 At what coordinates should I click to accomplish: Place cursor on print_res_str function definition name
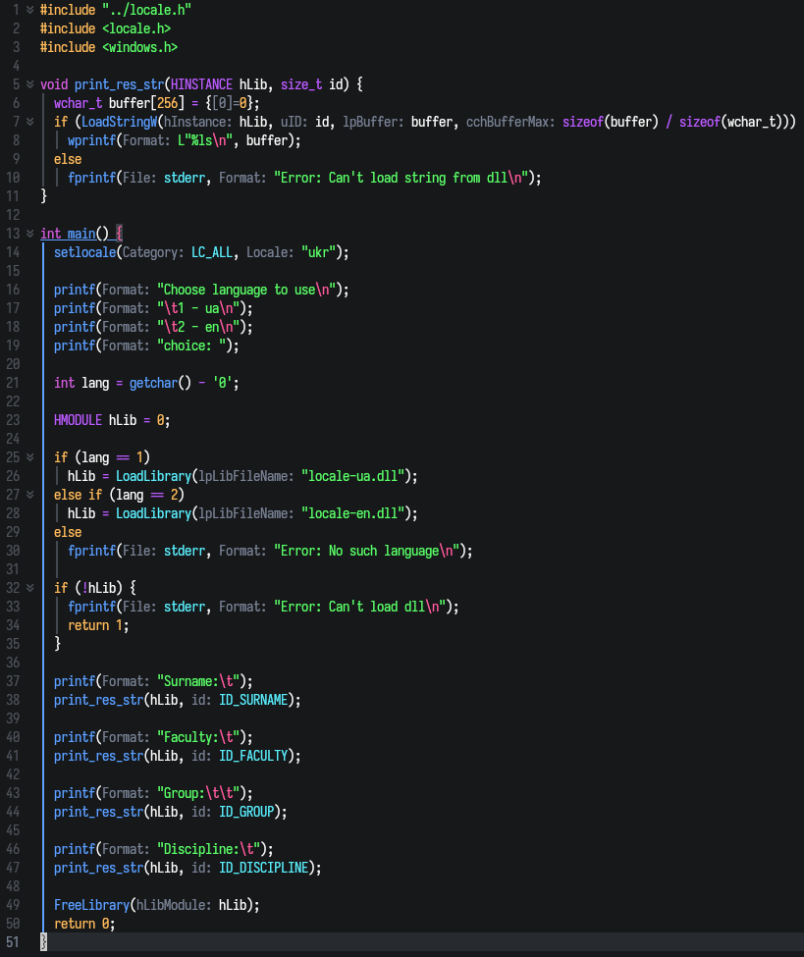(119, 84)
